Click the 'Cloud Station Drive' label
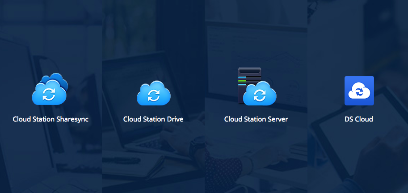The width and height of the screenshot is (408, 193). (x=153, y=119)
